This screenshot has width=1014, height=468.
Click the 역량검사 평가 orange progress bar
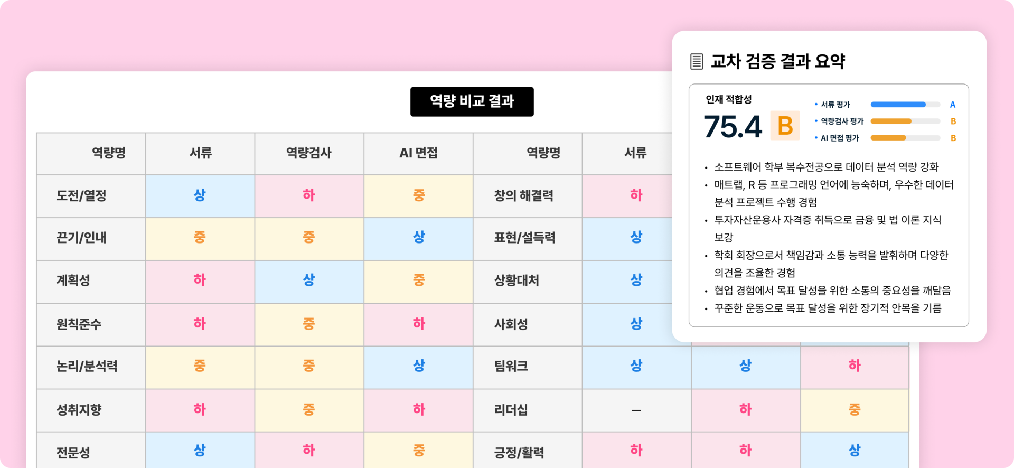coord(905,121)
